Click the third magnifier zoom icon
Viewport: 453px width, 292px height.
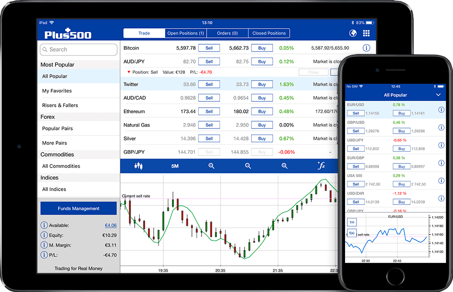coord(285,166)
